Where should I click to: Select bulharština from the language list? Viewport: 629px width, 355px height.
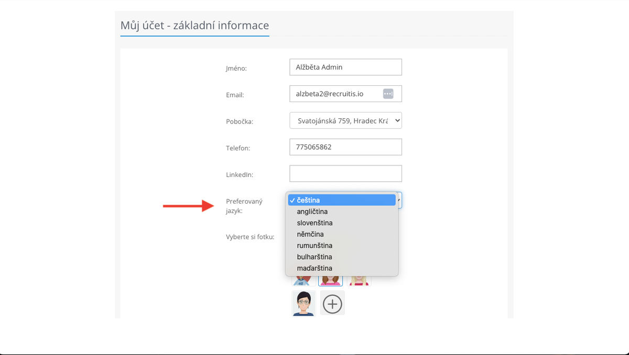coord(342,257)
